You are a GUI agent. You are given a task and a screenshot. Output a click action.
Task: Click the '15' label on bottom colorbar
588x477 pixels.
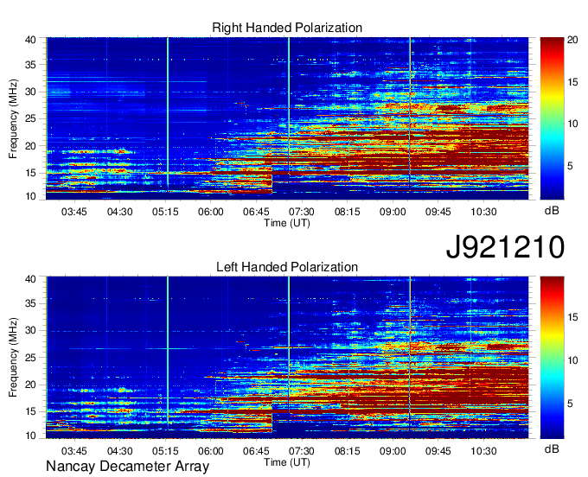(x=572, y=317)
